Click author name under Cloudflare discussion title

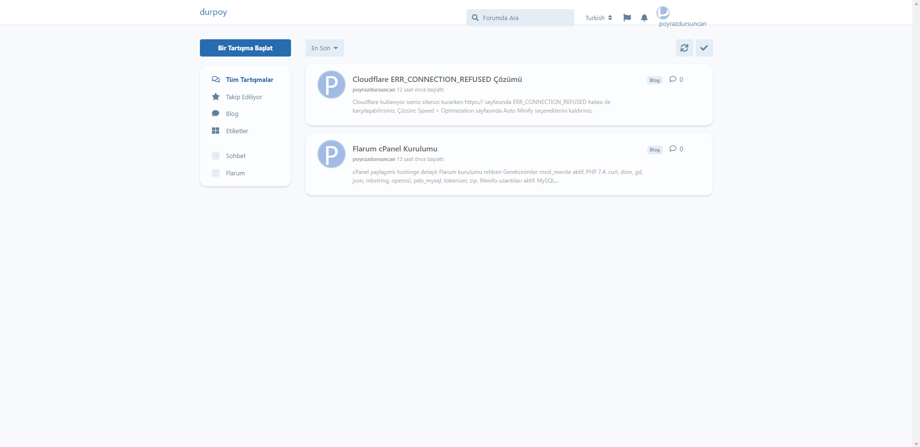coord(374,90)
